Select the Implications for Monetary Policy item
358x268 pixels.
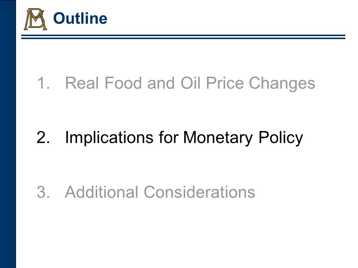click(x=184, y=138)
